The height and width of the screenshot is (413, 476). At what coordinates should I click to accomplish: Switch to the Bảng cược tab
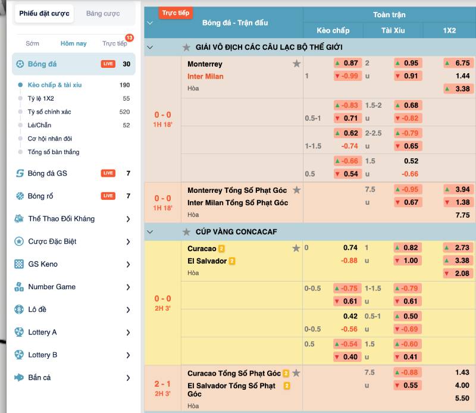[102, 14]
